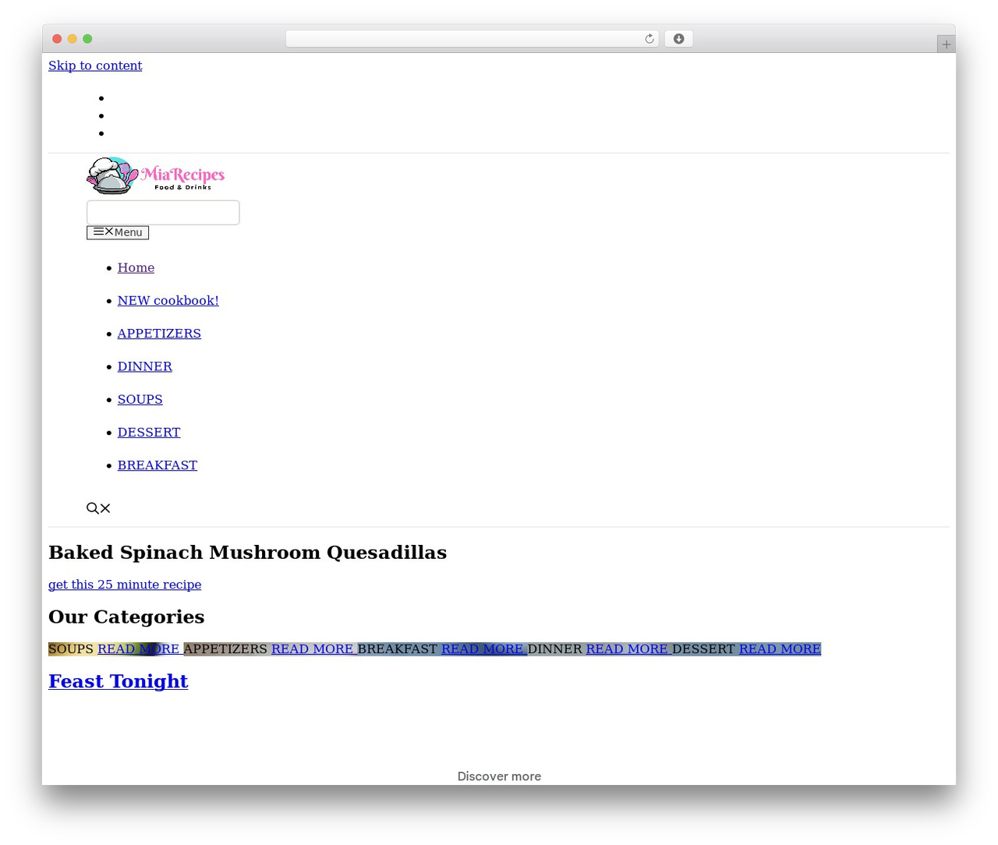Open the NEW cookbook! menu item
The height and width of the screenshot is (845, 998).
tap(168, 300)
